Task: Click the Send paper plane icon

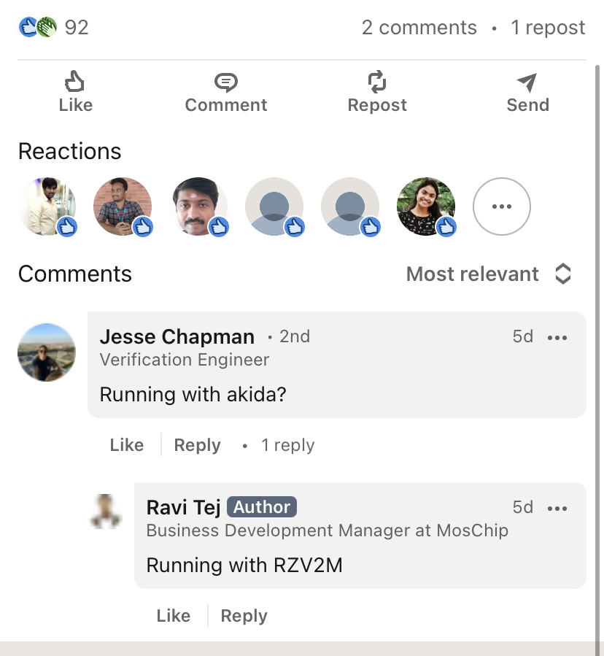Action: 527,82
